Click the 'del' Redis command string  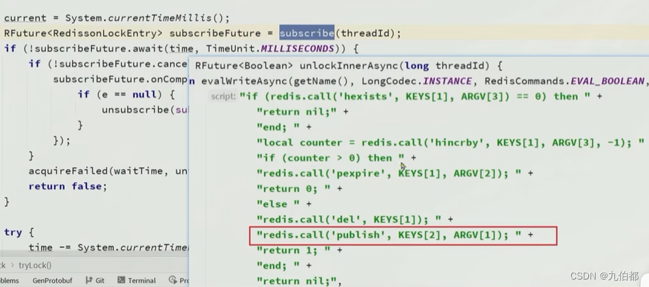[x=349, y=219]
